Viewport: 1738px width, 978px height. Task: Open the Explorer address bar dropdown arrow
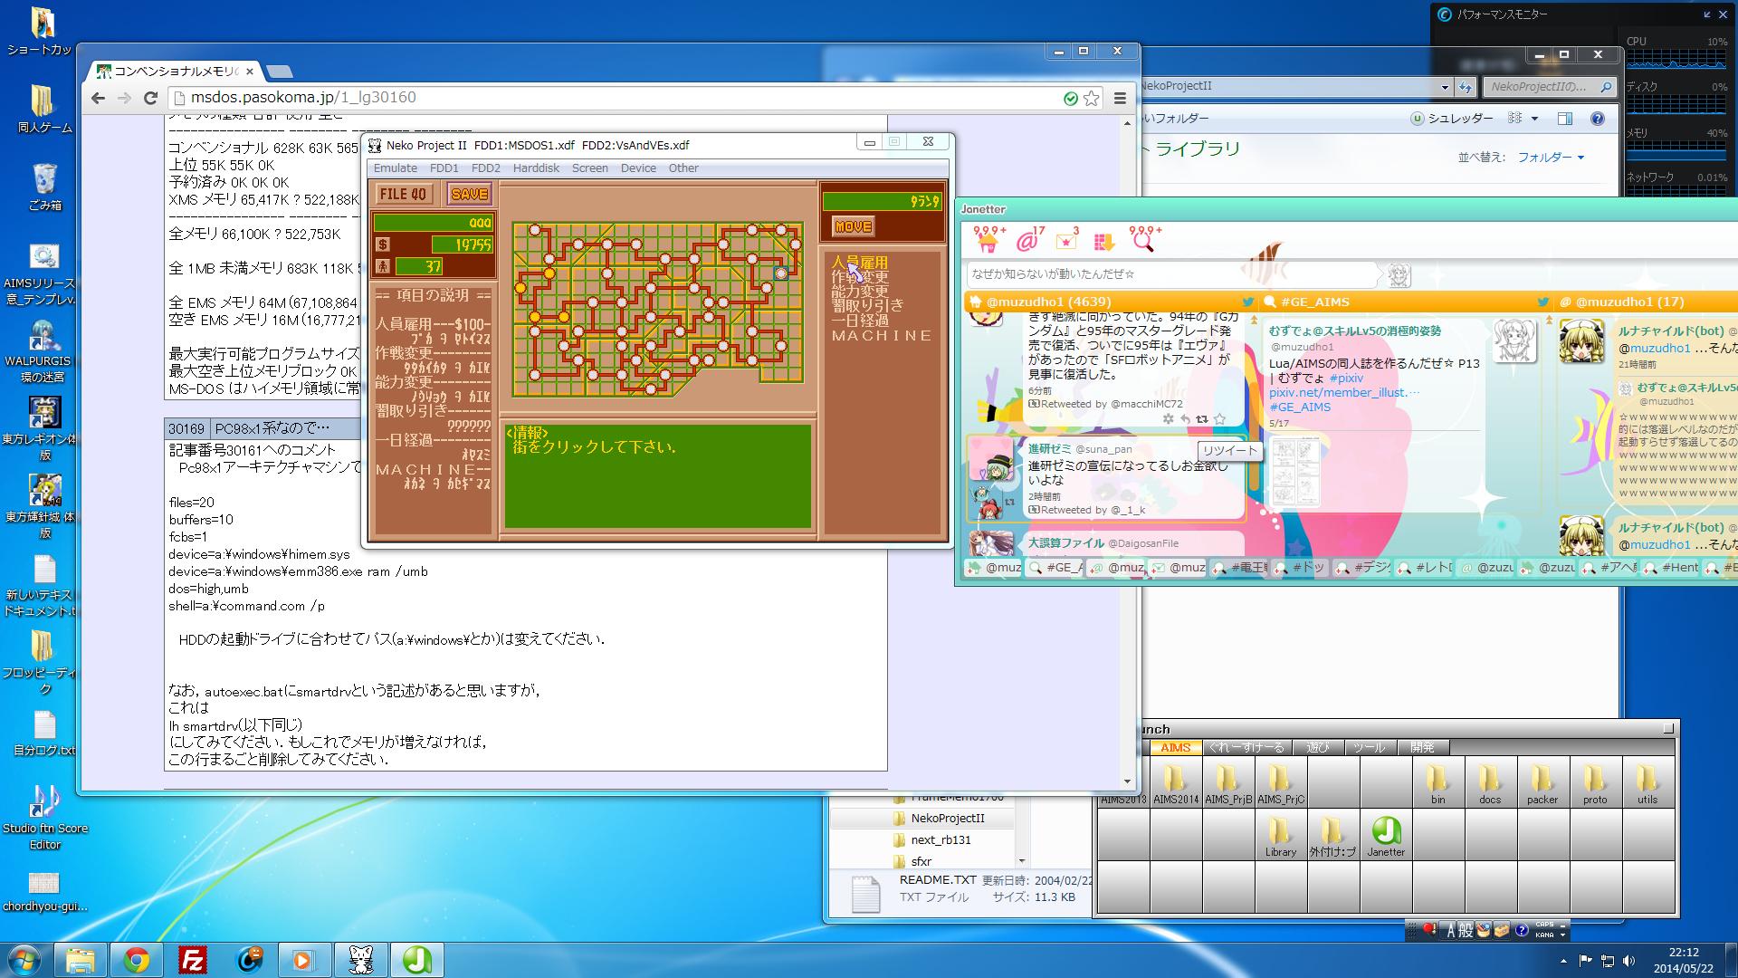(x=1445, y=87)
